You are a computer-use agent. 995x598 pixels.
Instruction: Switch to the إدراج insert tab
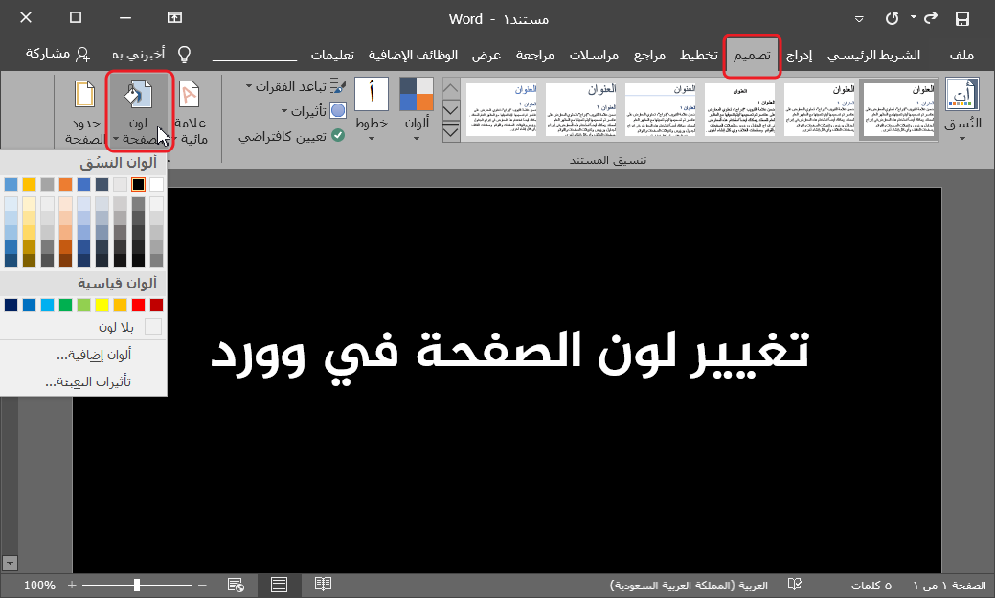[x=799, y=56]
